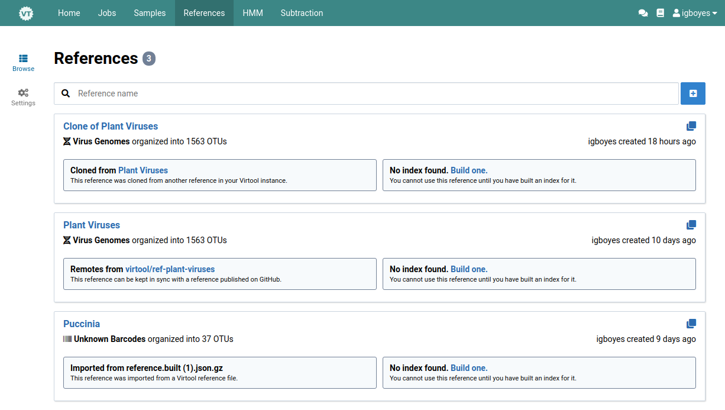This screenshot has width=725, height=410.
Task: Click the blue create reference plus button
Action: click(692, 93)
